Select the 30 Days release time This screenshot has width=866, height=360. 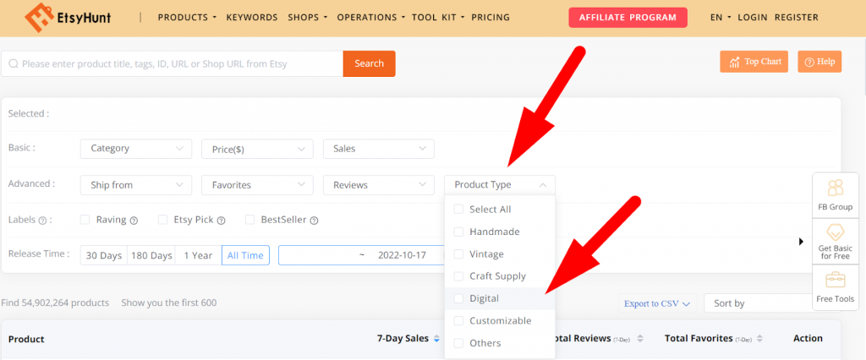[x=104, y=255]
